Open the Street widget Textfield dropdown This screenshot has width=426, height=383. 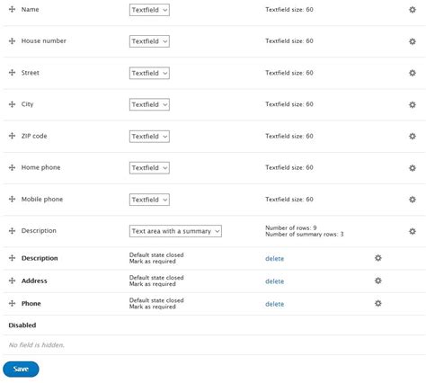[149, 73]
